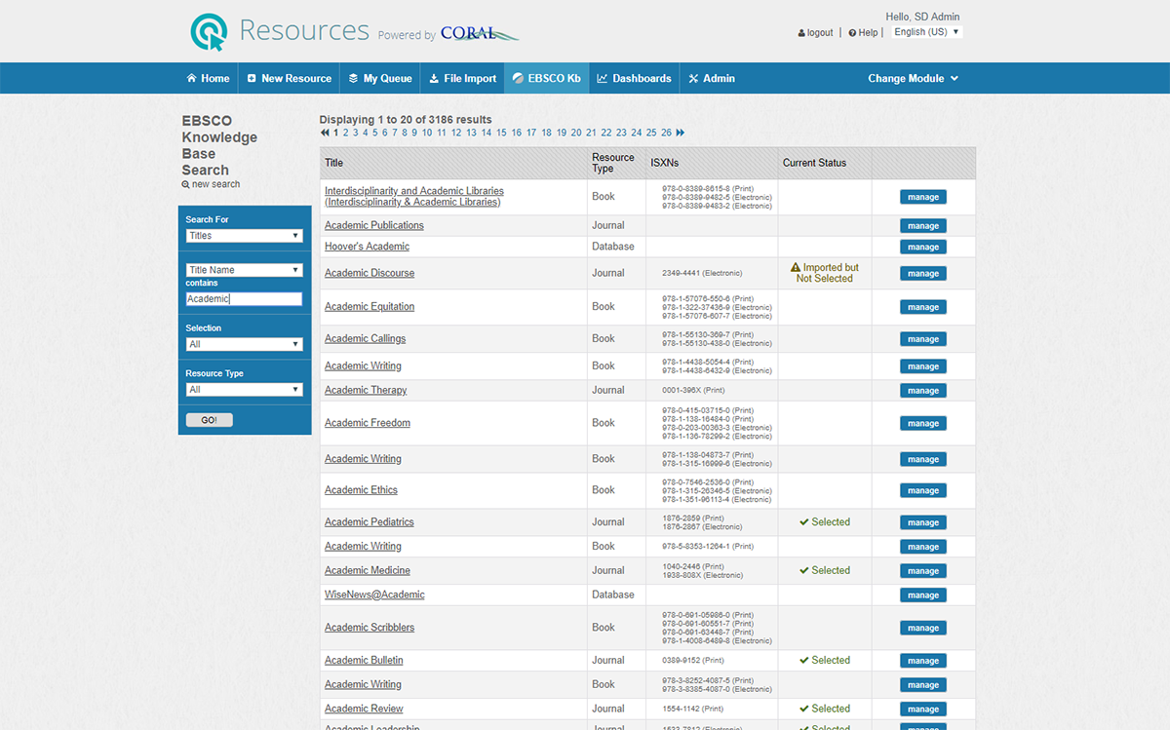Click the Admin tools icon

coord(693,79)
